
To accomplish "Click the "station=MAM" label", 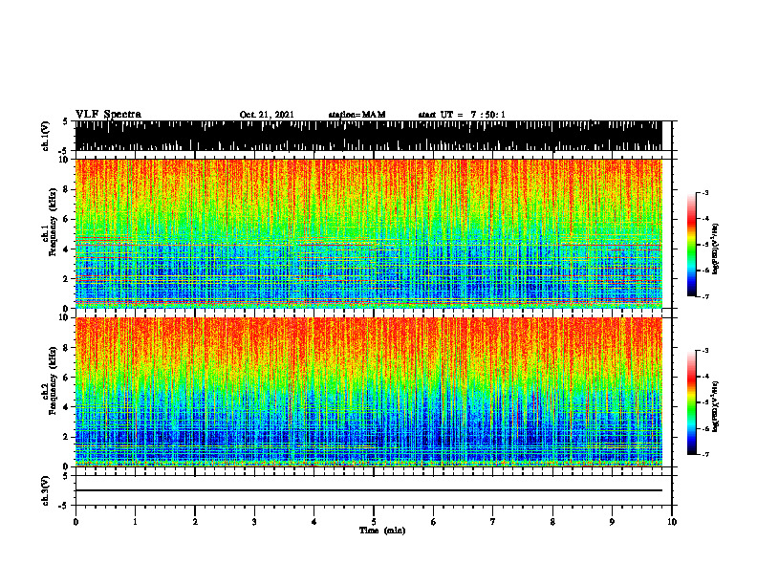I will tap(357, 115).
